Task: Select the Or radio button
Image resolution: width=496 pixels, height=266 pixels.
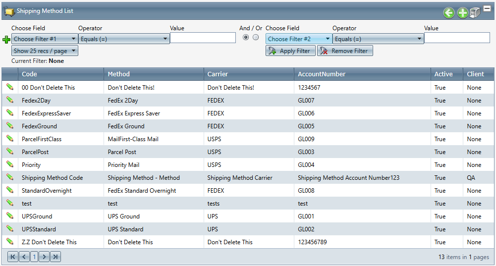Action: [x=256, y=37]
